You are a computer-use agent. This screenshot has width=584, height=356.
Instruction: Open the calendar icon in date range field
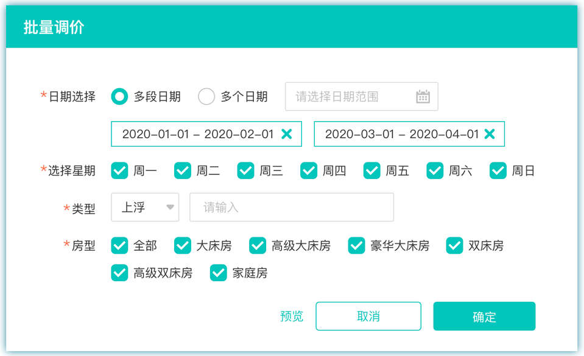[423, 96]
